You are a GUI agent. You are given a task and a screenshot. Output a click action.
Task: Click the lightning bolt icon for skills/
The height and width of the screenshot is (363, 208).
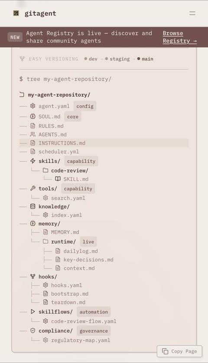pyautogui.click(x=33, y=161)
